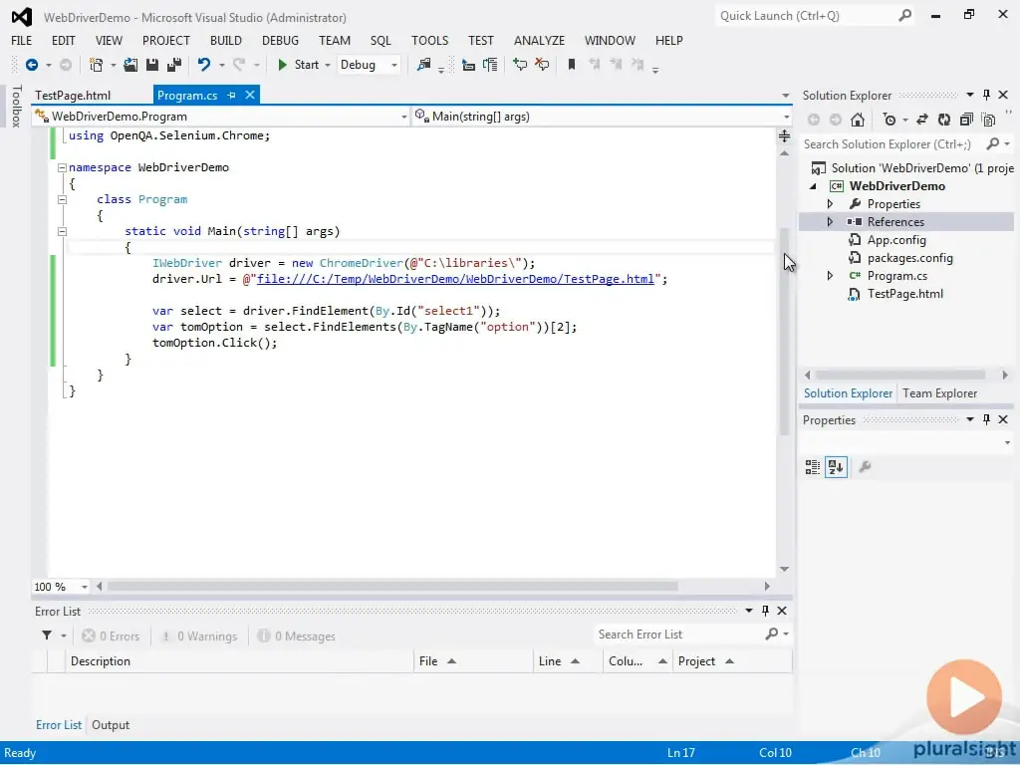Click the Show All Files icon
This screenshot has width=1020, height=765.
pos(989,120)
